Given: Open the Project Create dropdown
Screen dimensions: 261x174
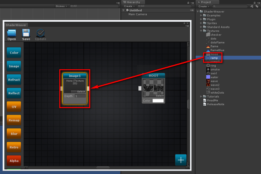Looking at the screenshot, I should pos(204,6).
